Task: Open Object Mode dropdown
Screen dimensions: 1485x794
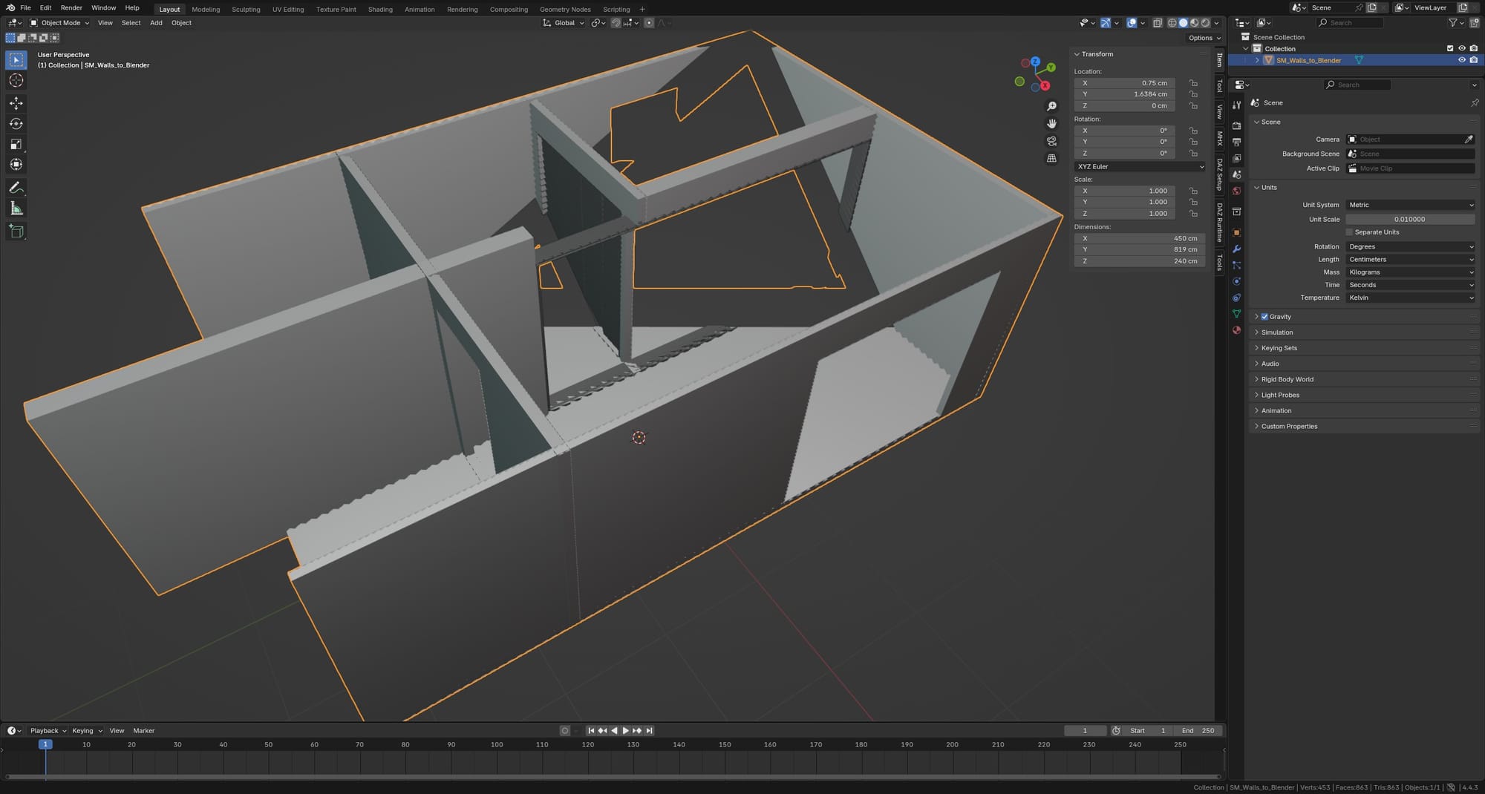Action: click(59, 23)
